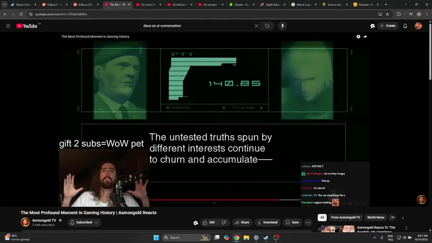Open the tab search dropdown arrow
432x243 pixels.
[x=4, y=5]
